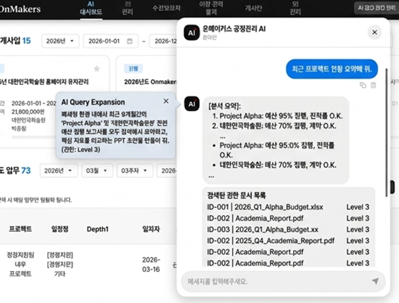Close the AI chat panel
399x303 pixels.
click(x=375, y=33)
